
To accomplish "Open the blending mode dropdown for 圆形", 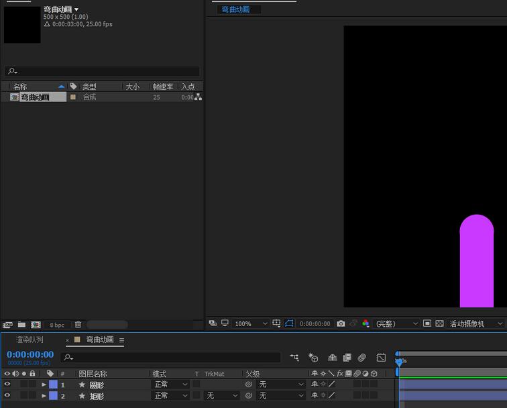I will [x=170, y=385].
